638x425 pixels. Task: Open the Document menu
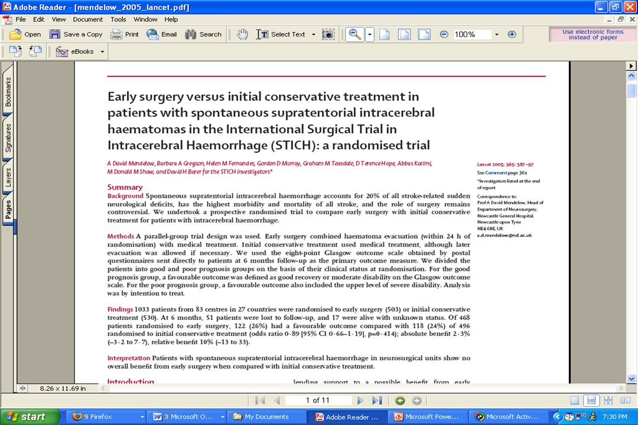(88, 19)
